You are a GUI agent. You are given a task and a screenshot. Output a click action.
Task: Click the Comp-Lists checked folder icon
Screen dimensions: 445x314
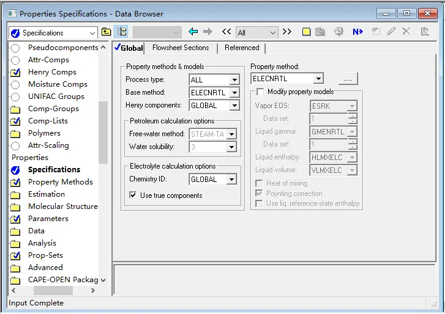[15, 121]
